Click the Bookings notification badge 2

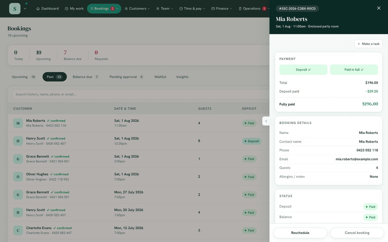point(113,9)
